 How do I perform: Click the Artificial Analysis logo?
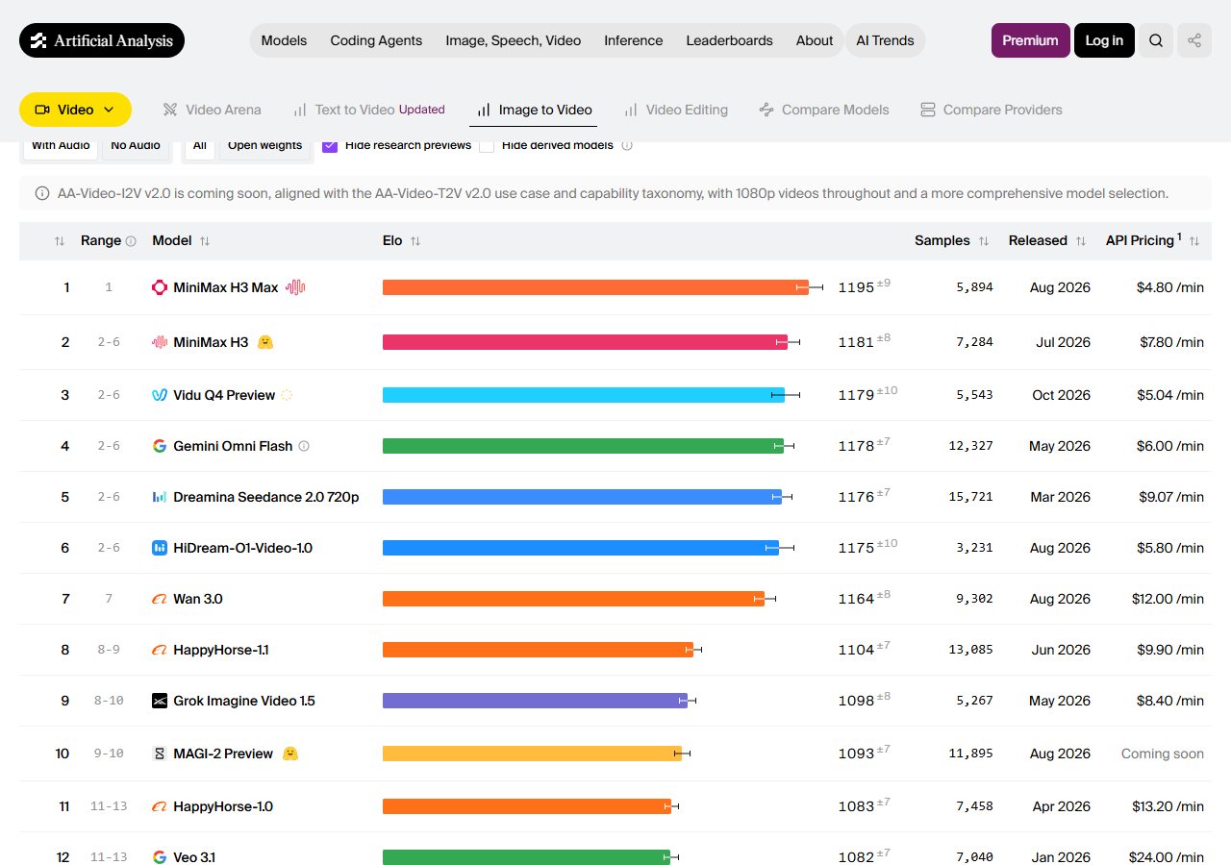tap(102, 40)
